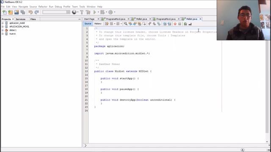Click the breadcrumb arrow below the editor

coord(86,145)
